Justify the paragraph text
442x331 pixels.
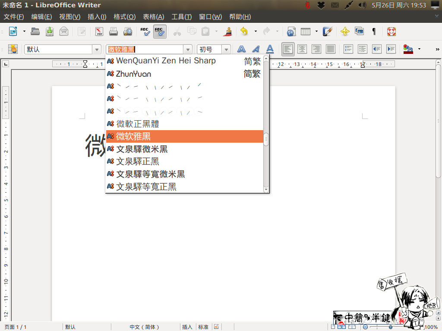point(330,49)
